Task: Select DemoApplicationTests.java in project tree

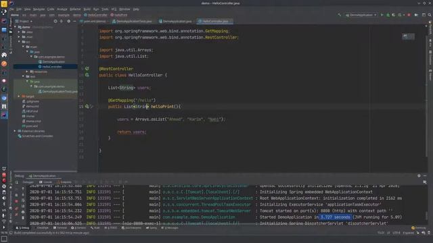Action: (x=58, y=92)
